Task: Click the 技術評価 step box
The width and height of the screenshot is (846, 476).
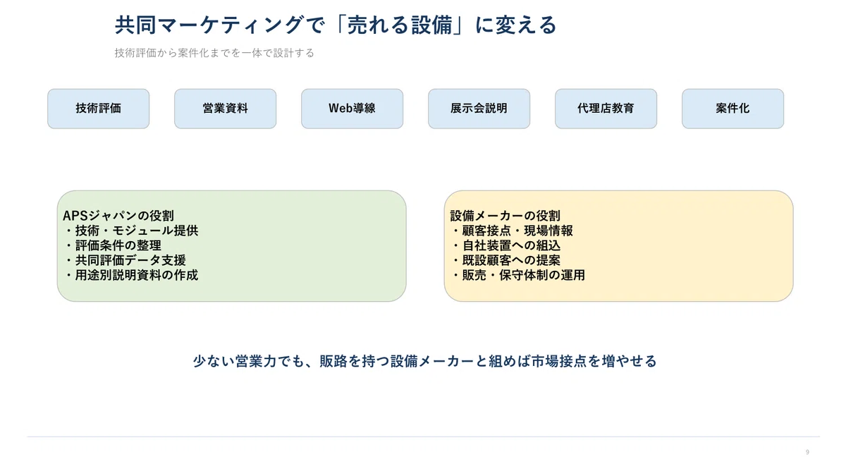Action: (x=99, y=109)
